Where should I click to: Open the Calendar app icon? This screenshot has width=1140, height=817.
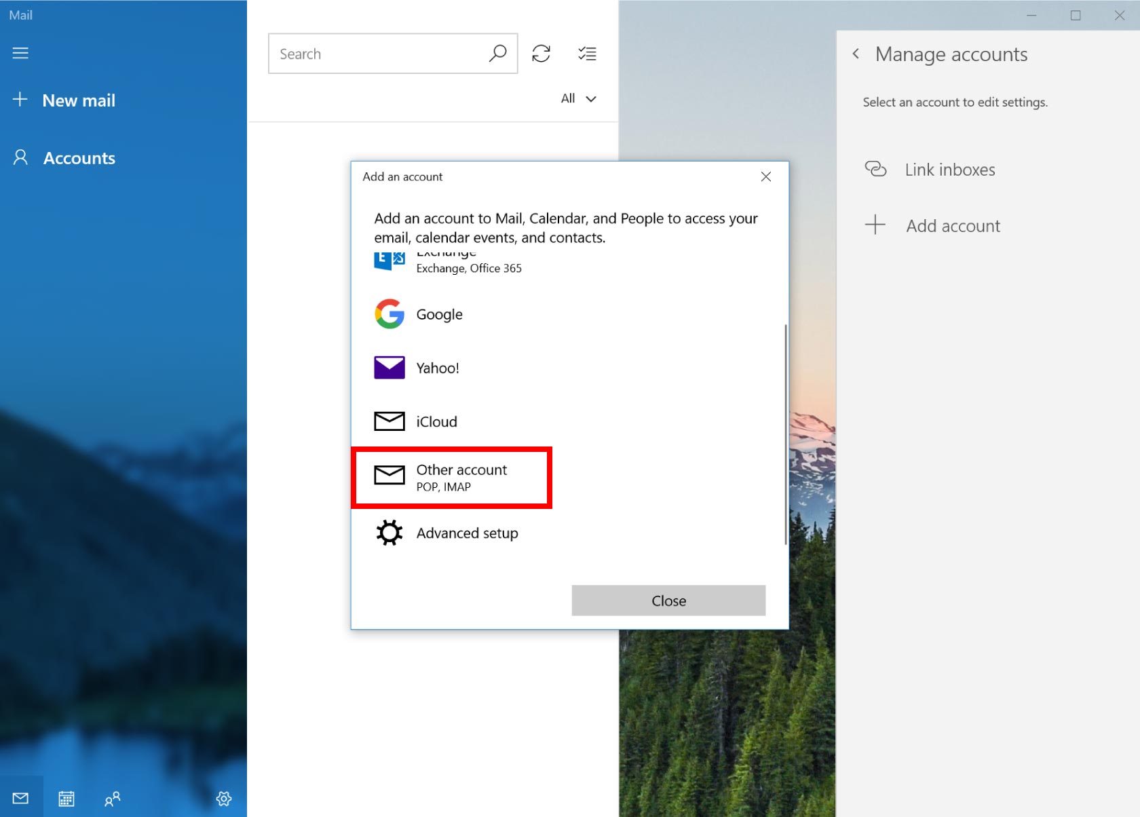point(66,798)
